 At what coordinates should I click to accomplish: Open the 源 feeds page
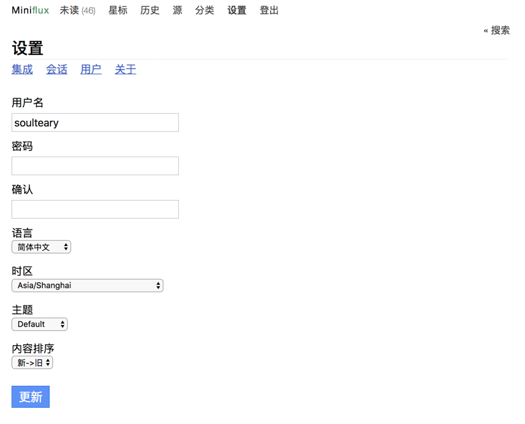177,11
